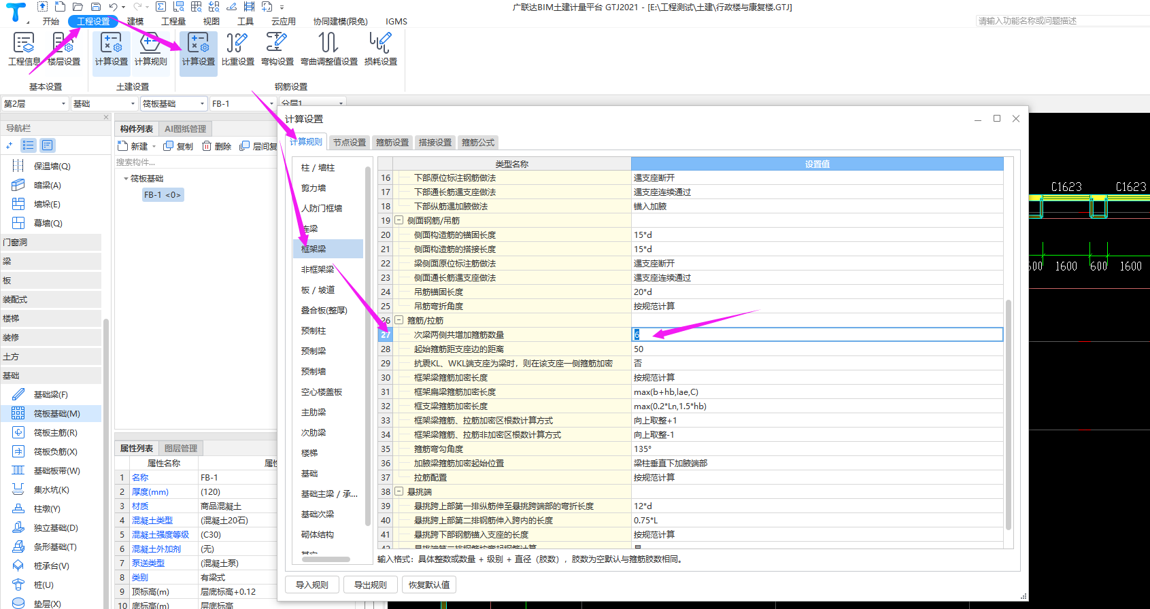This screenshot has height=609, width=1150.
Task: Open 比重设置 rebar weight settings
Action: coord(237,49)
